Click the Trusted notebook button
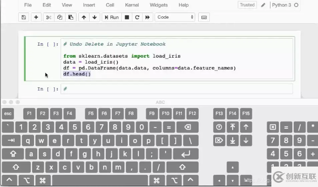The height and width of the screenshot is (187, 318). [x=247, y=5]
